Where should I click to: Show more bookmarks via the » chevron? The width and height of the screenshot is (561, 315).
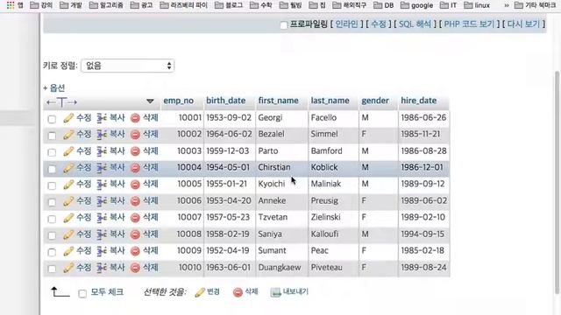(x=507, y=5)
